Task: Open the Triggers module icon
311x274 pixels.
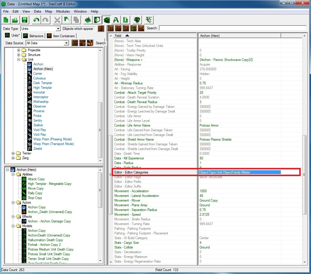Action: [97, 20]
